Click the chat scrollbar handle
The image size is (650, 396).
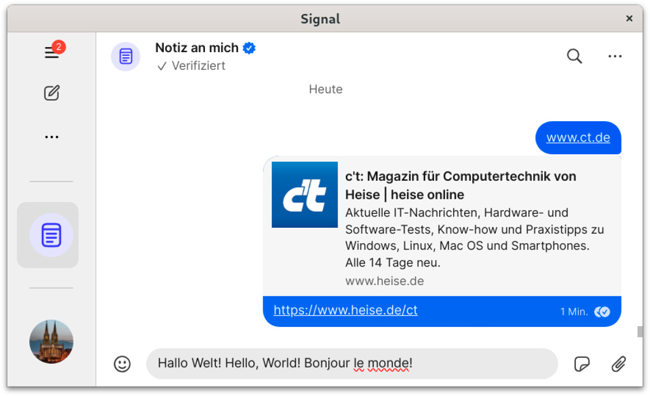640,331
